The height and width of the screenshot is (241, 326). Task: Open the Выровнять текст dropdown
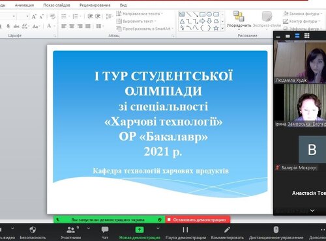[x=136, y=21]
